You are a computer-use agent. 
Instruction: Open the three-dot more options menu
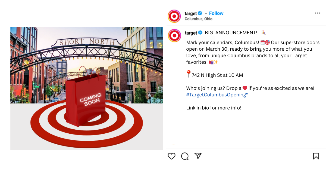(x=318, y=13)
